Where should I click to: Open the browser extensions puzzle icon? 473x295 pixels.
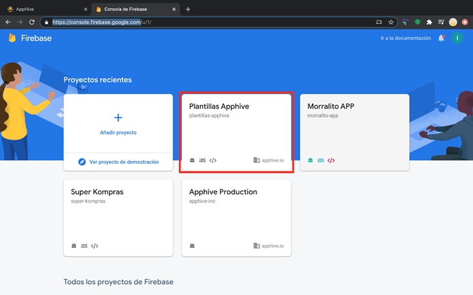pos(429,22)
